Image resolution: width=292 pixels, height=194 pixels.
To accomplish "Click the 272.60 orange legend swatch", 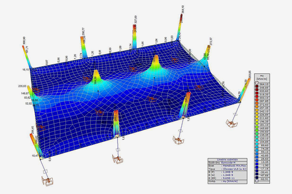I will tap(256, 105).
